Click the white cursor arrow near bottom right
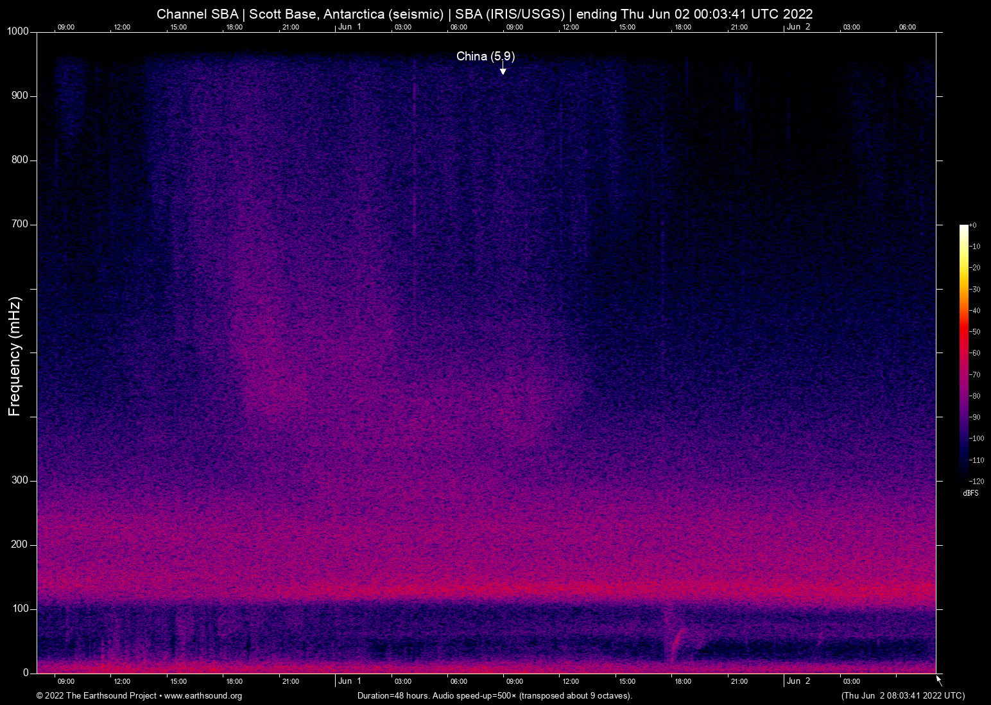The image size is (991, 705). (938, 679)
